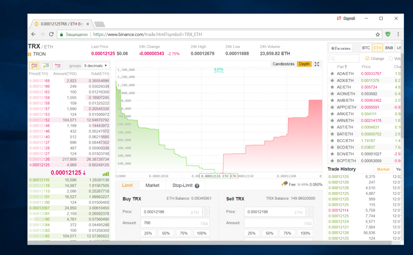Open the green shield extension icon
Screen dimensions: 413x255
[388, 34]
